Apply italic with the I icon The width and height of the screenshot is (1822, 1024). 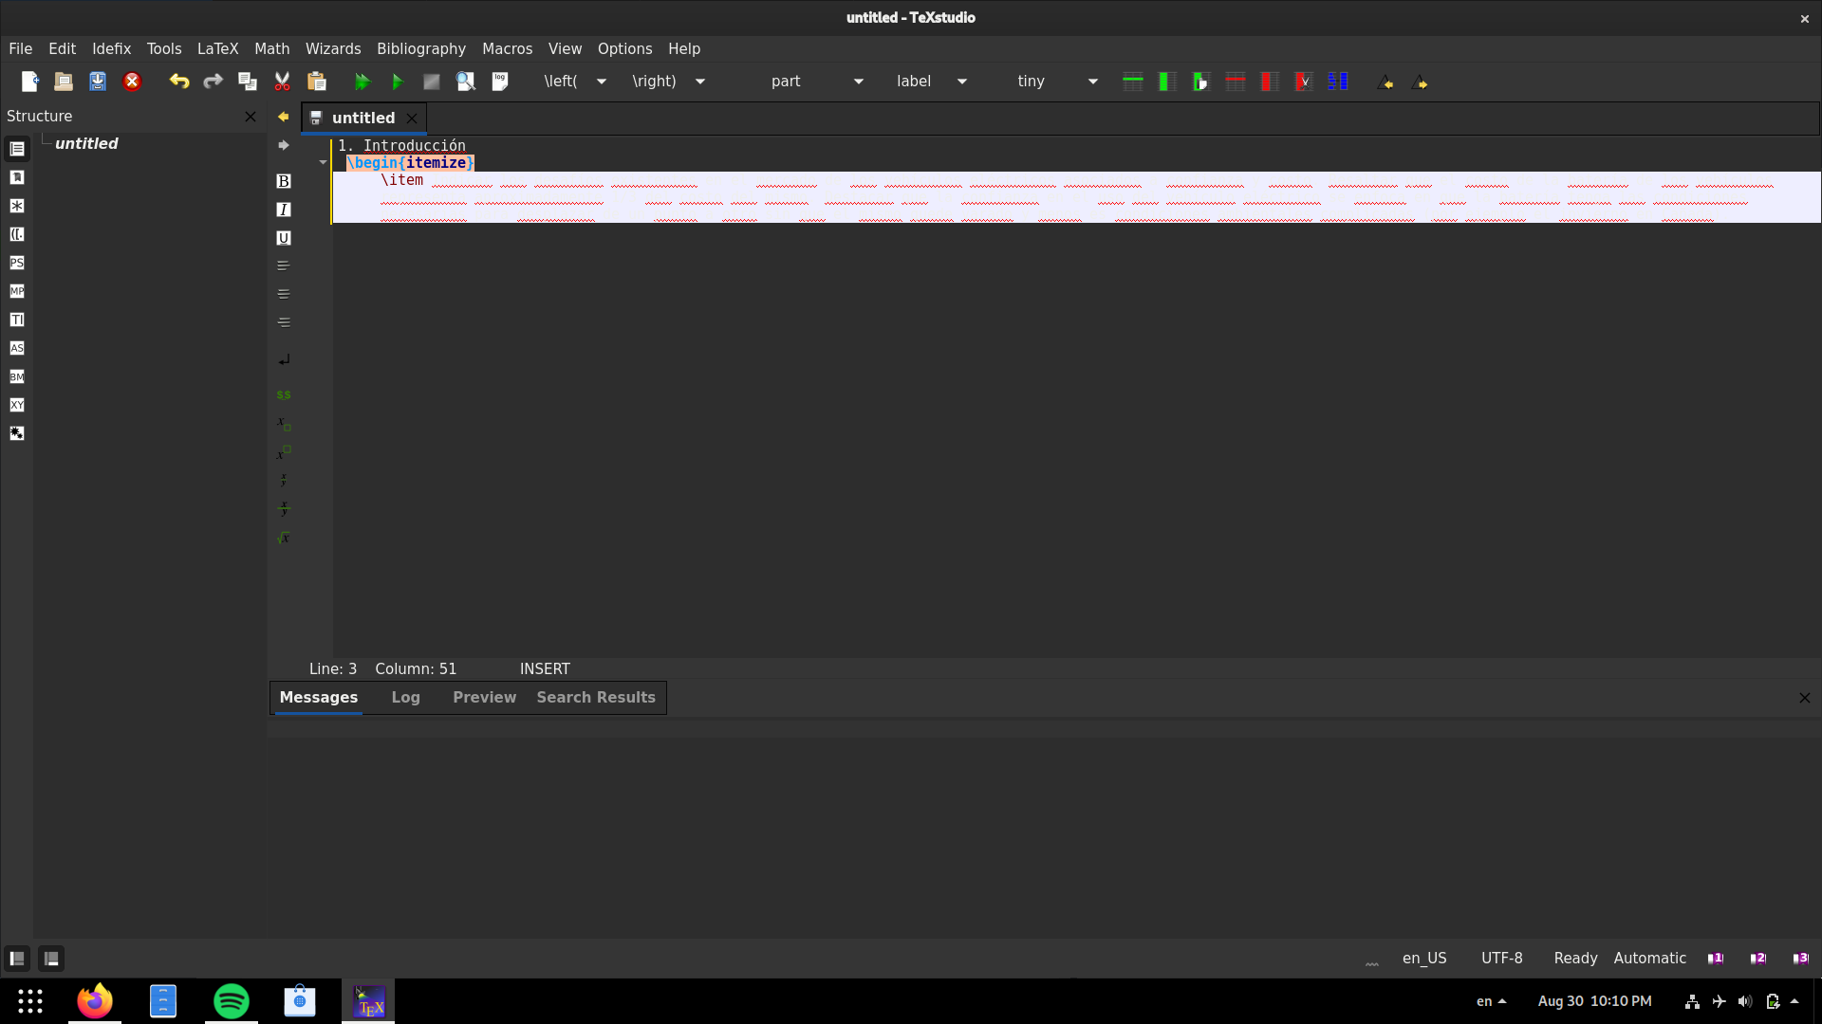pyautogui.click(x=283, y=210)
